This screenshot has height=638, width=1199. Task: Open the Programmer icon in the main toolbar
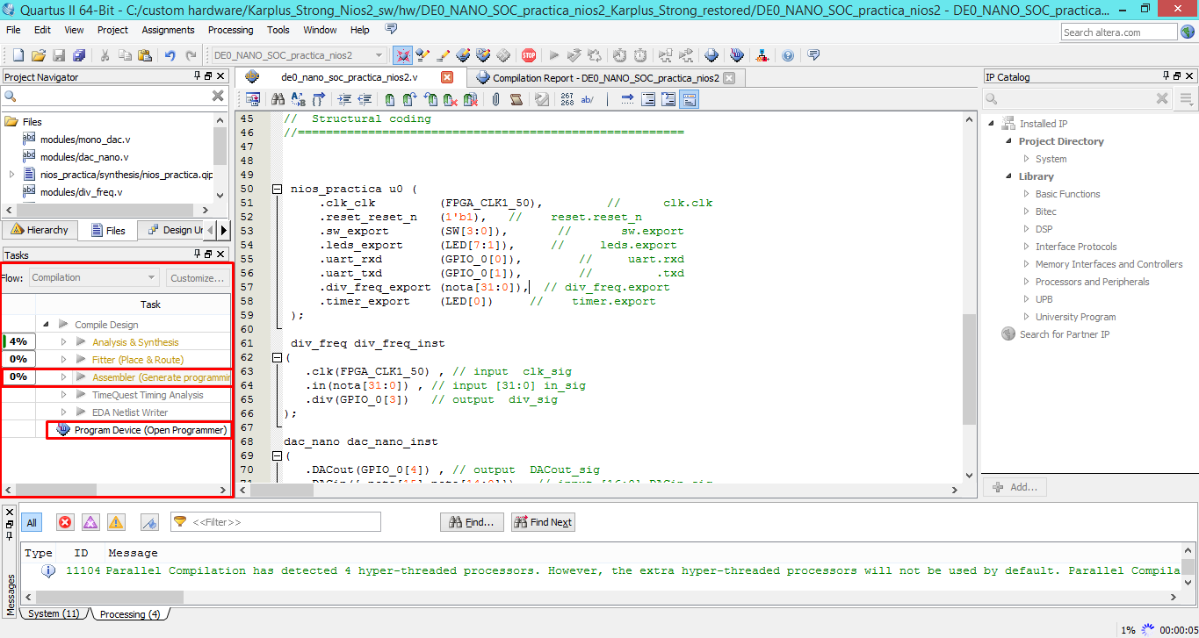tap(737, 54)
